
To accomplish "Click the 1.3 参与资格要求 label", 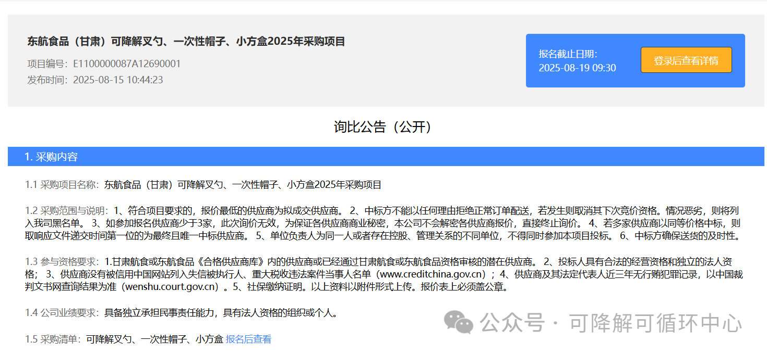I will [62, 262].
